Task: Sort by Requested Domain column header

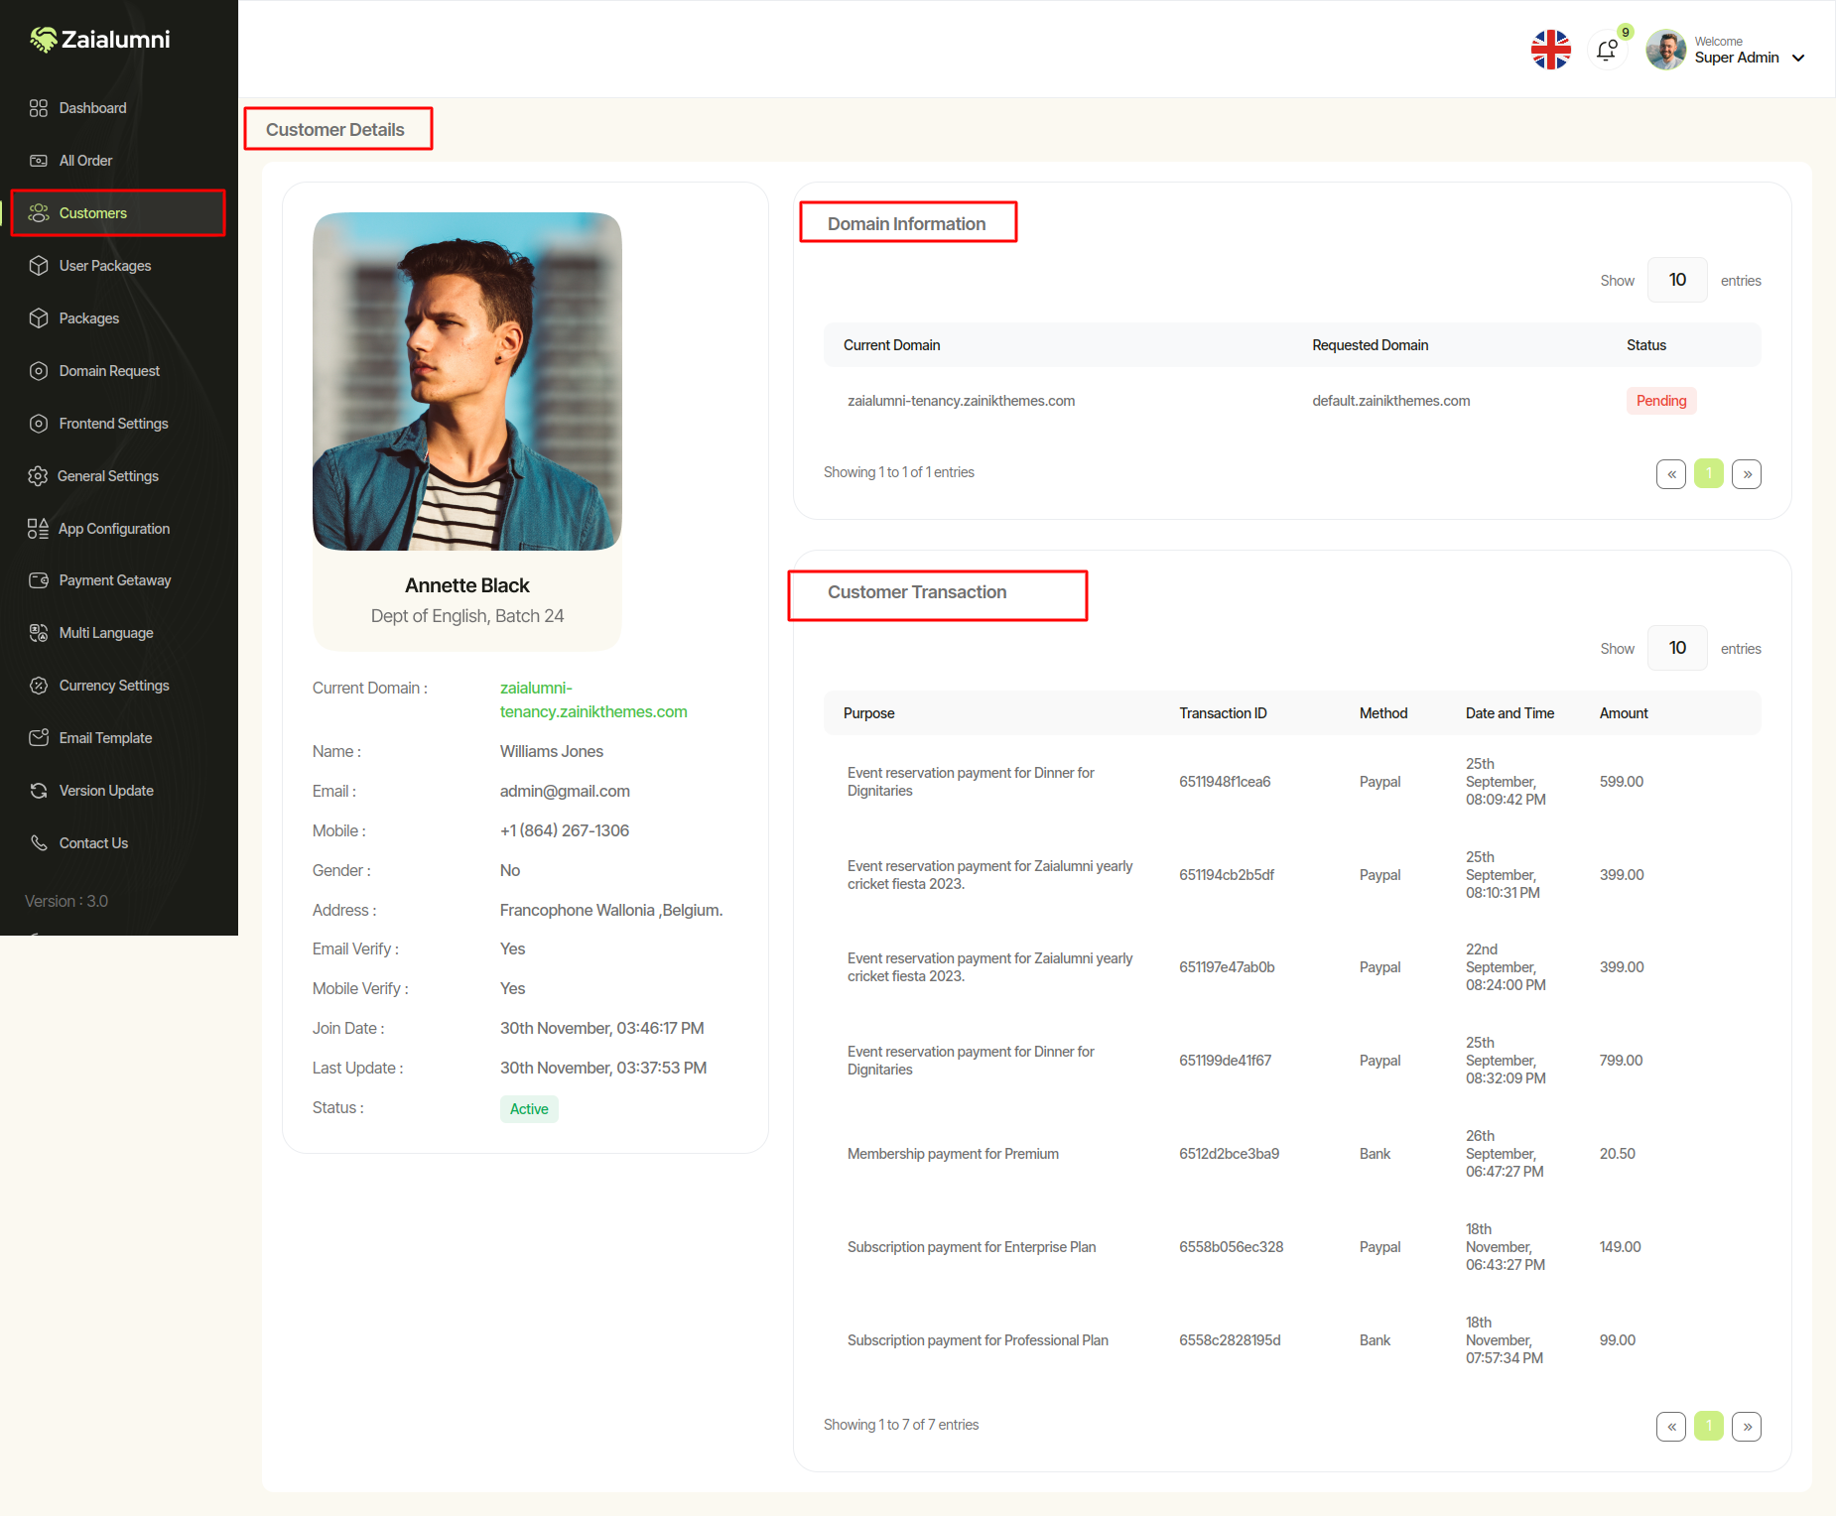Action: tap(1370, 345)
